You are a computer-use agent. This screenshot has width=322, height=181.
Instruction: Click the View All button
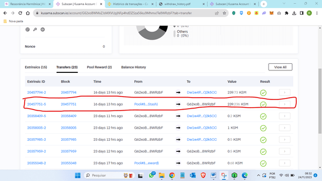click(280, 67)
